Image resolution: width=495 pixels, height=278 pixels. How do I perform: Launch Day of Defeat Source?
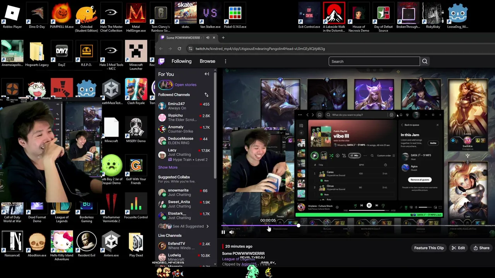383,17
